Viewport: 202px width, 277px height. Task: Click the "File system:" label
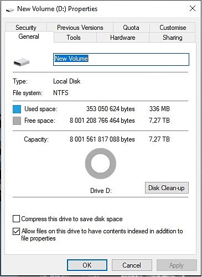coord(28,93)
